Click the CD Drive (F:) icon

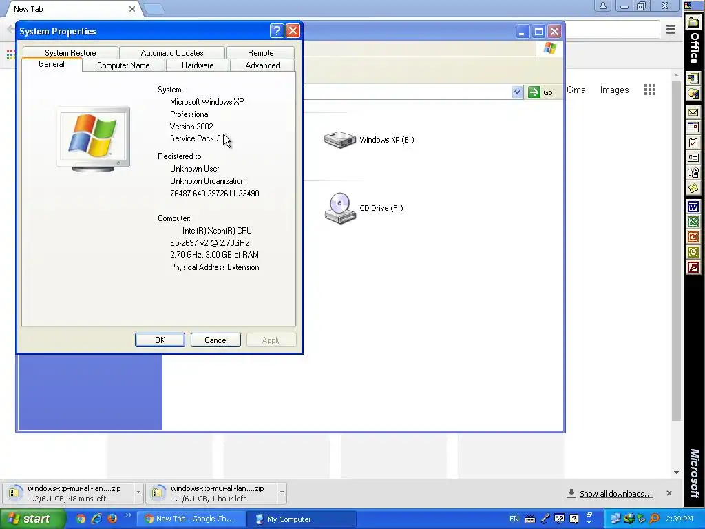340,208
